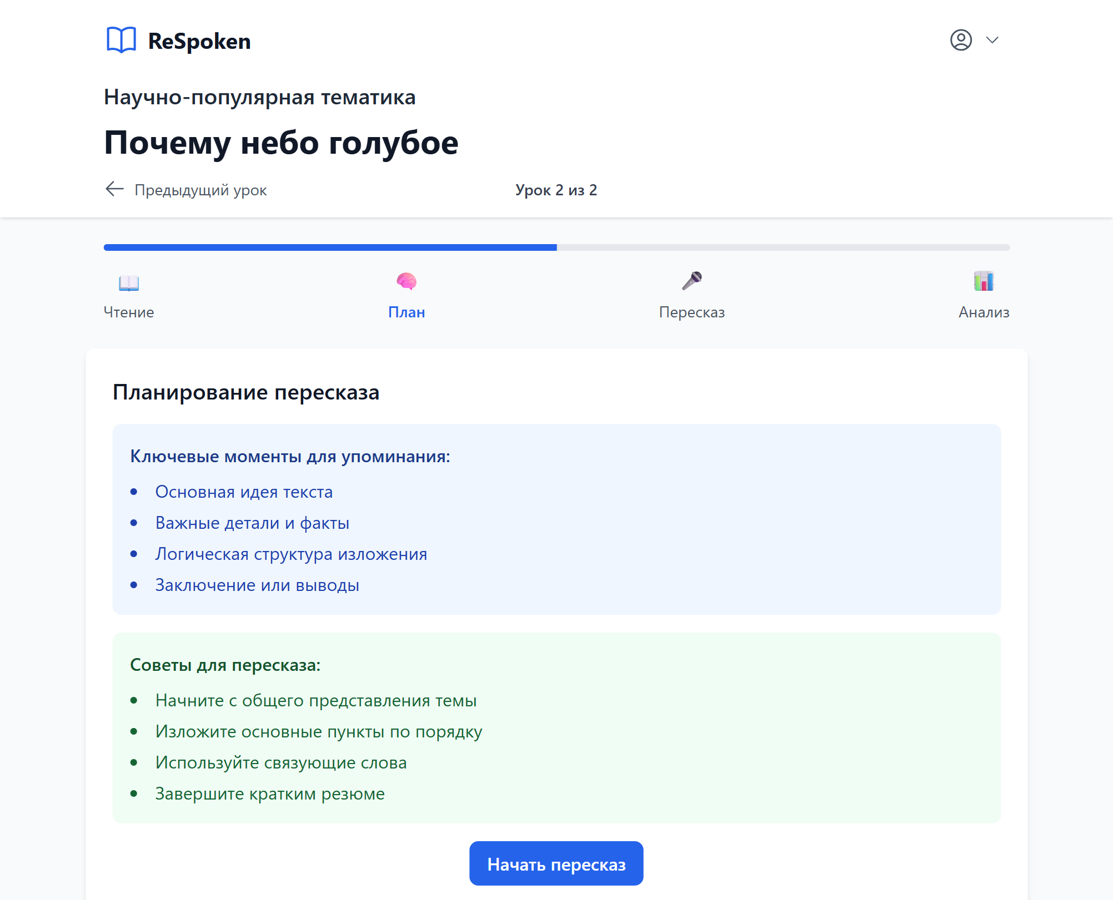Screen dimensions: 1113x900
Task: Click the bullet icon beside Основная идея текста
Action: [x=134, y=491]
